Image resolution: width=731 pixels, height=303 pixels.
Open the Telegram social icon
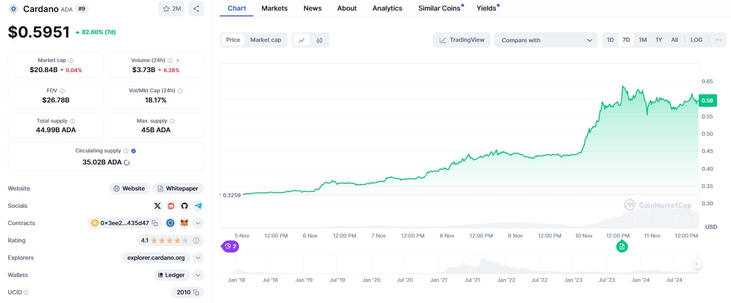198,206
